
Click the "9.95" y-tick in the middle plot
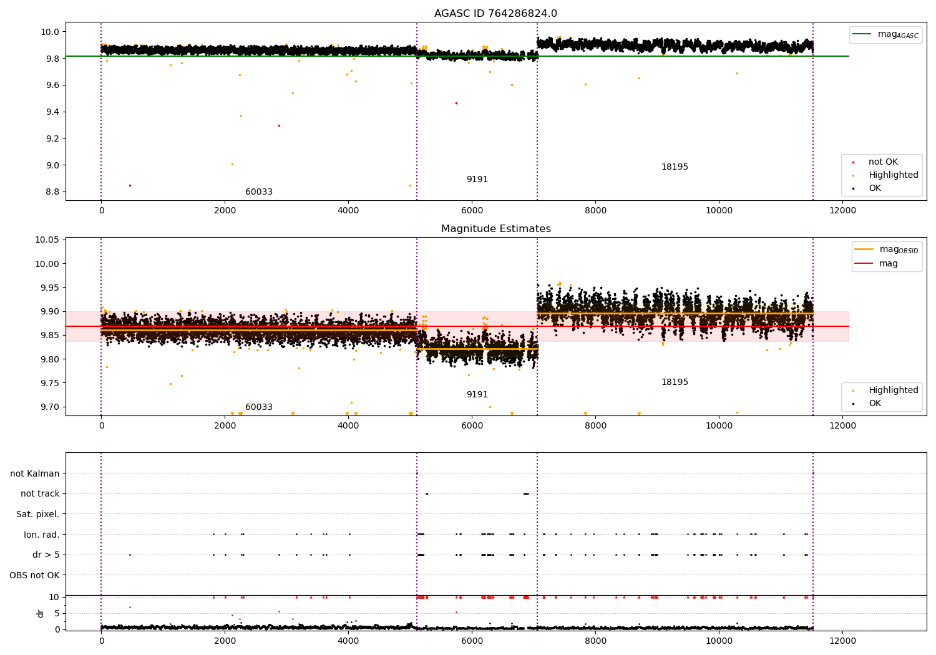click(x=49, y=288)
